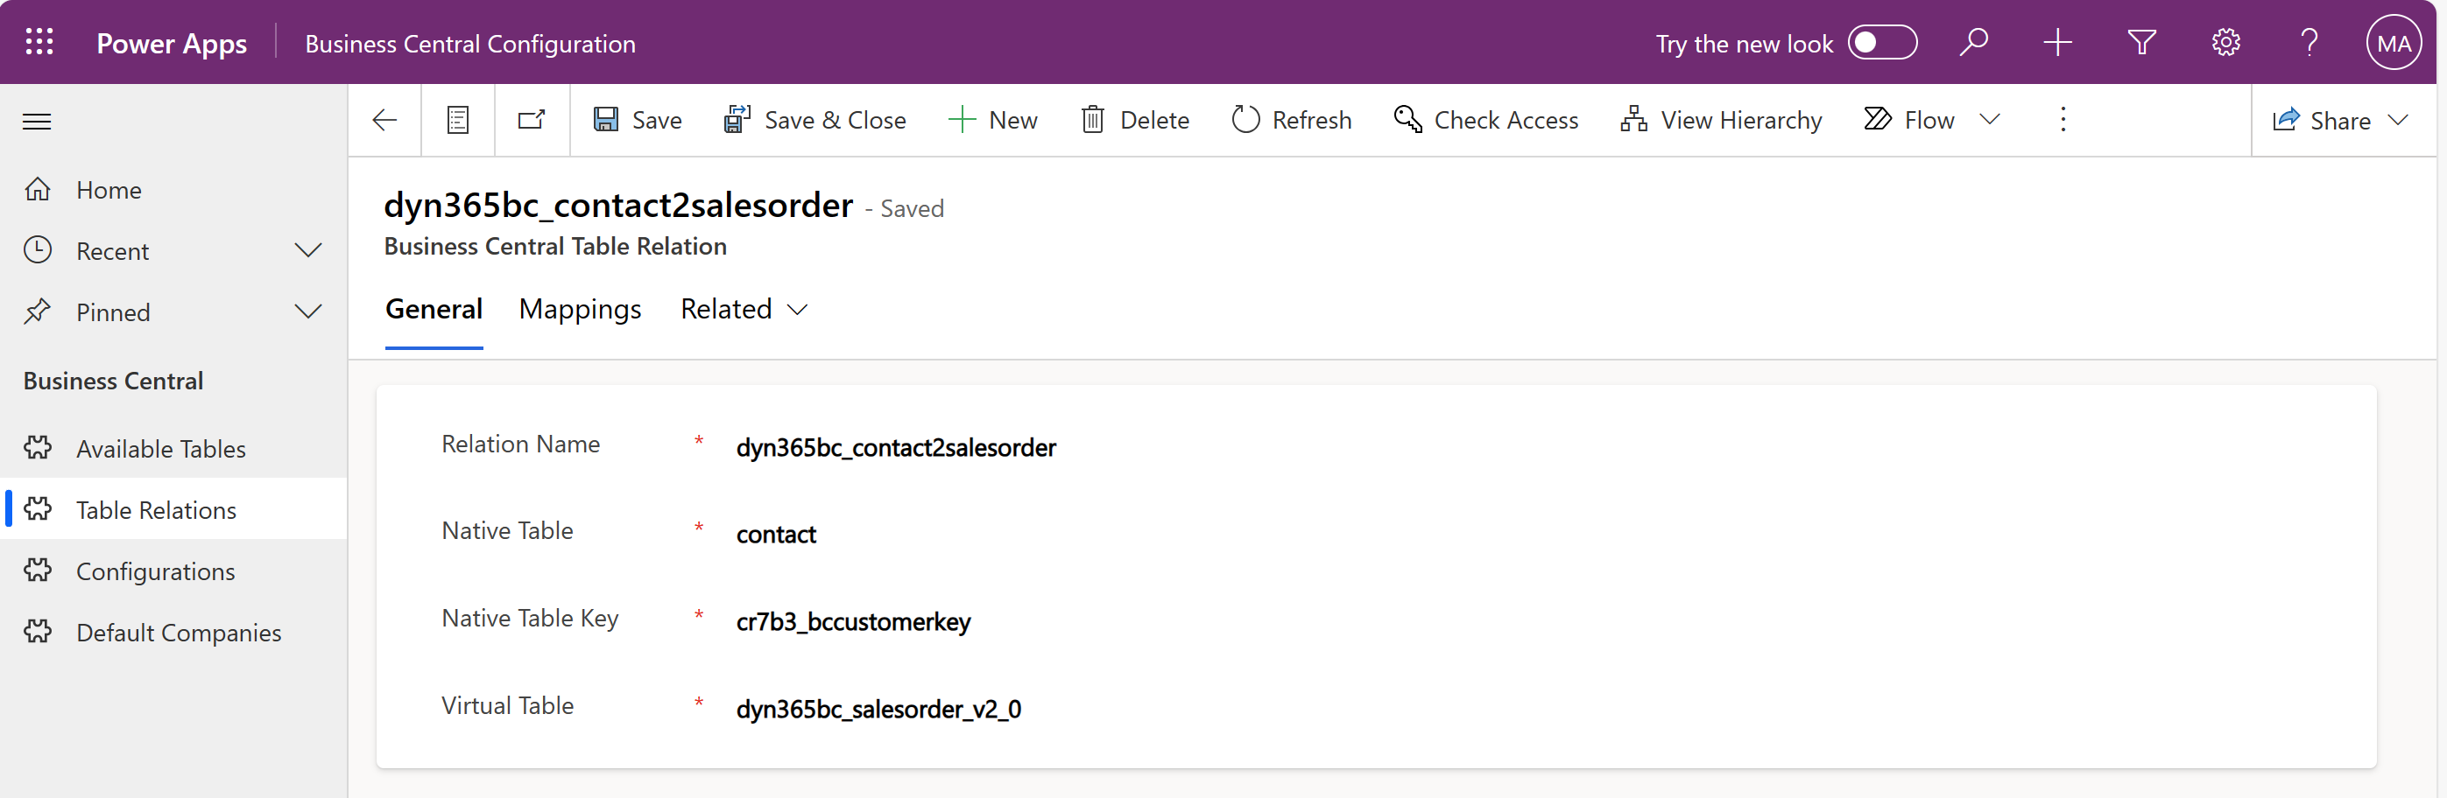This screenshot has height=798, width=2447.
Task: Open the search tool in the top bar
Action: tap(1974, 42)
